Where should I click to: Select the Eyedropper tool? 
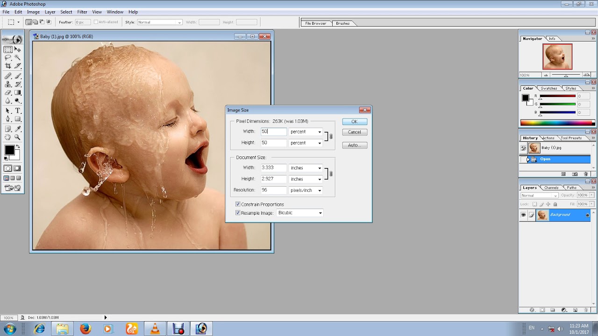click(x=18, y=129)
